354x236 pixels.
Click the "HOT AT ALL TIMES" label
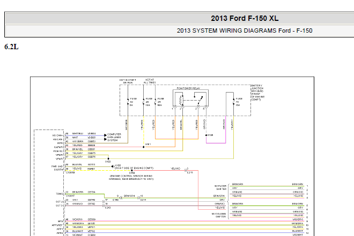click(150, 81)
